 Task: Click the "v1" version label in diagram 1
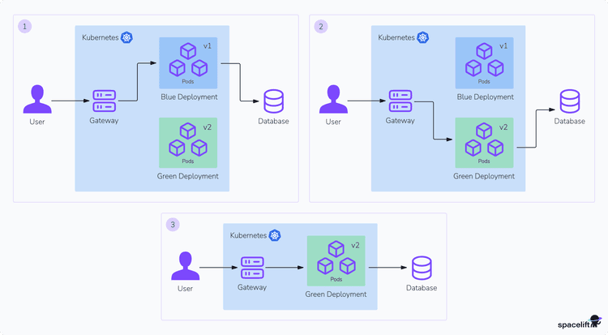point(208,46)
